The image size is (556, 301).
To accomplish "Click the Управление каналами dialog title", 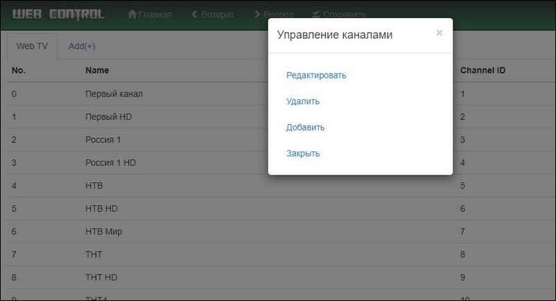I will pos(335,35).
